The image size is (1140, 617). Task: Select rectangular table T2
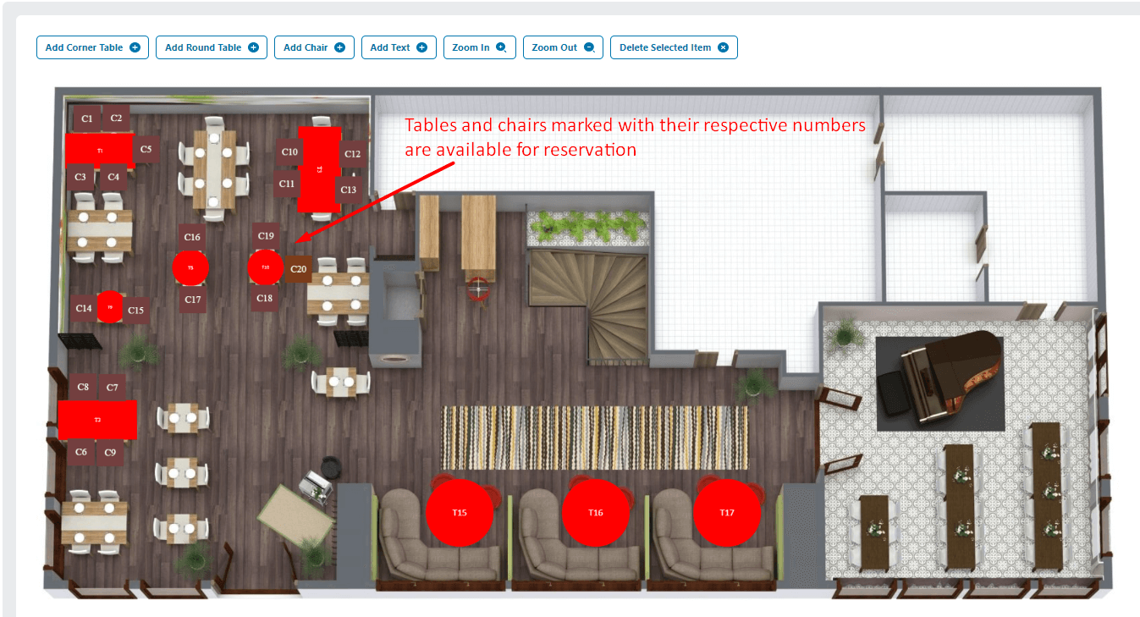pyautogui.click(x=96, y=418)
